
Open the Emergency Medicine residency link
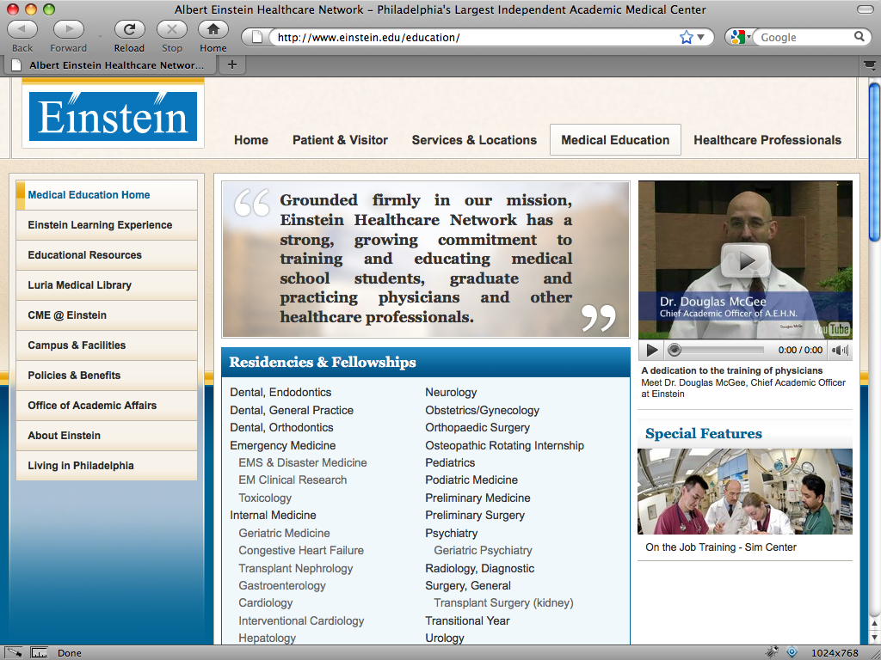coord(282,446)
